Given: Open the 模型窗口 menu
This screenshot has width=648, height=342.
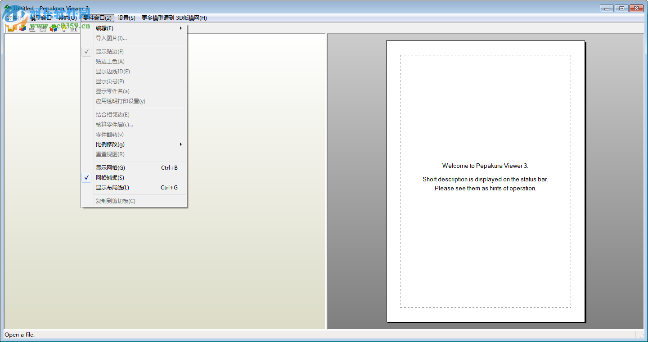Looking at the screenshot, I should [x=41, y=18].
